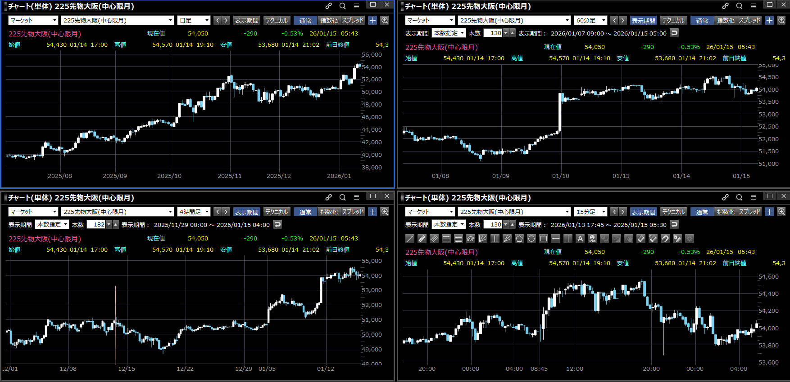790x382 pixels.
Task: Expand the 本数指定 dropdown in the 60分足 chart
Action: [x=449, y=33]
